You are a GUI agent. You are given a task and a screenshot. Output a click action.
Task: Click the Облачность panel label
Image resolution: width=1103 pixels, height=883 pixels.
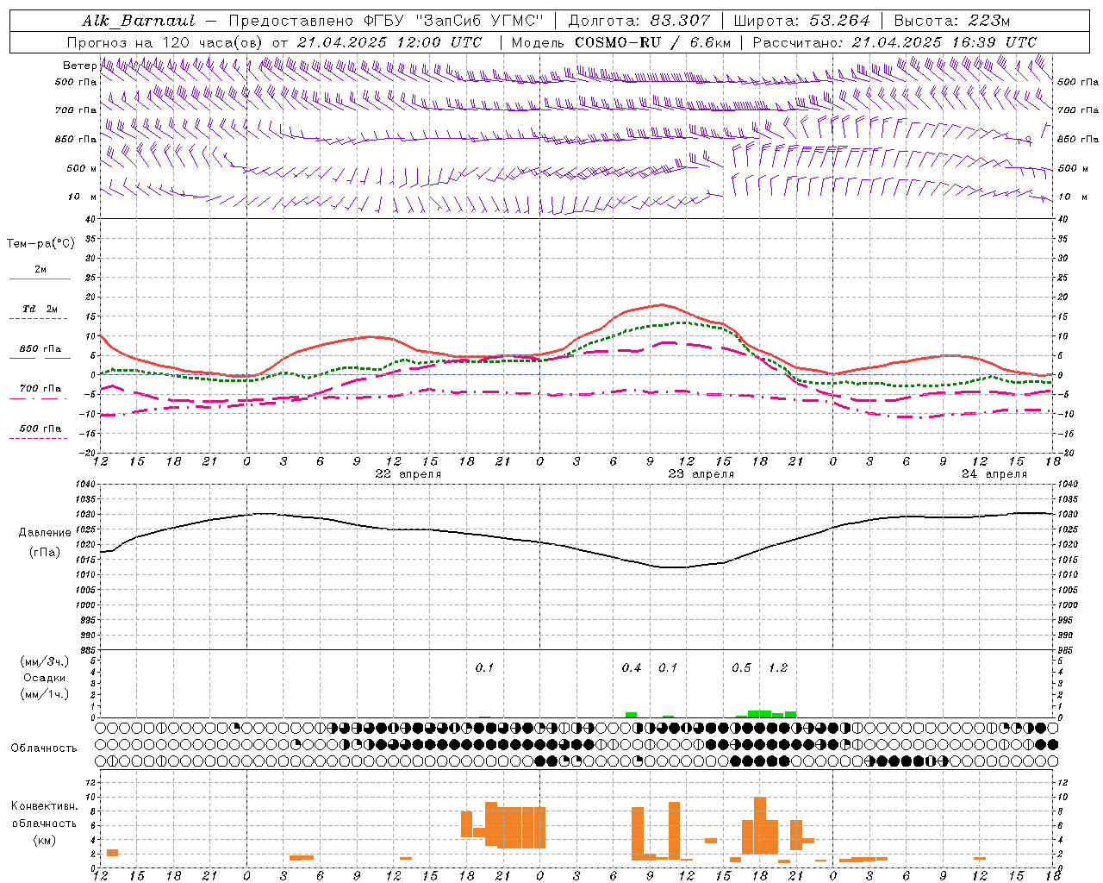(44, 748)
